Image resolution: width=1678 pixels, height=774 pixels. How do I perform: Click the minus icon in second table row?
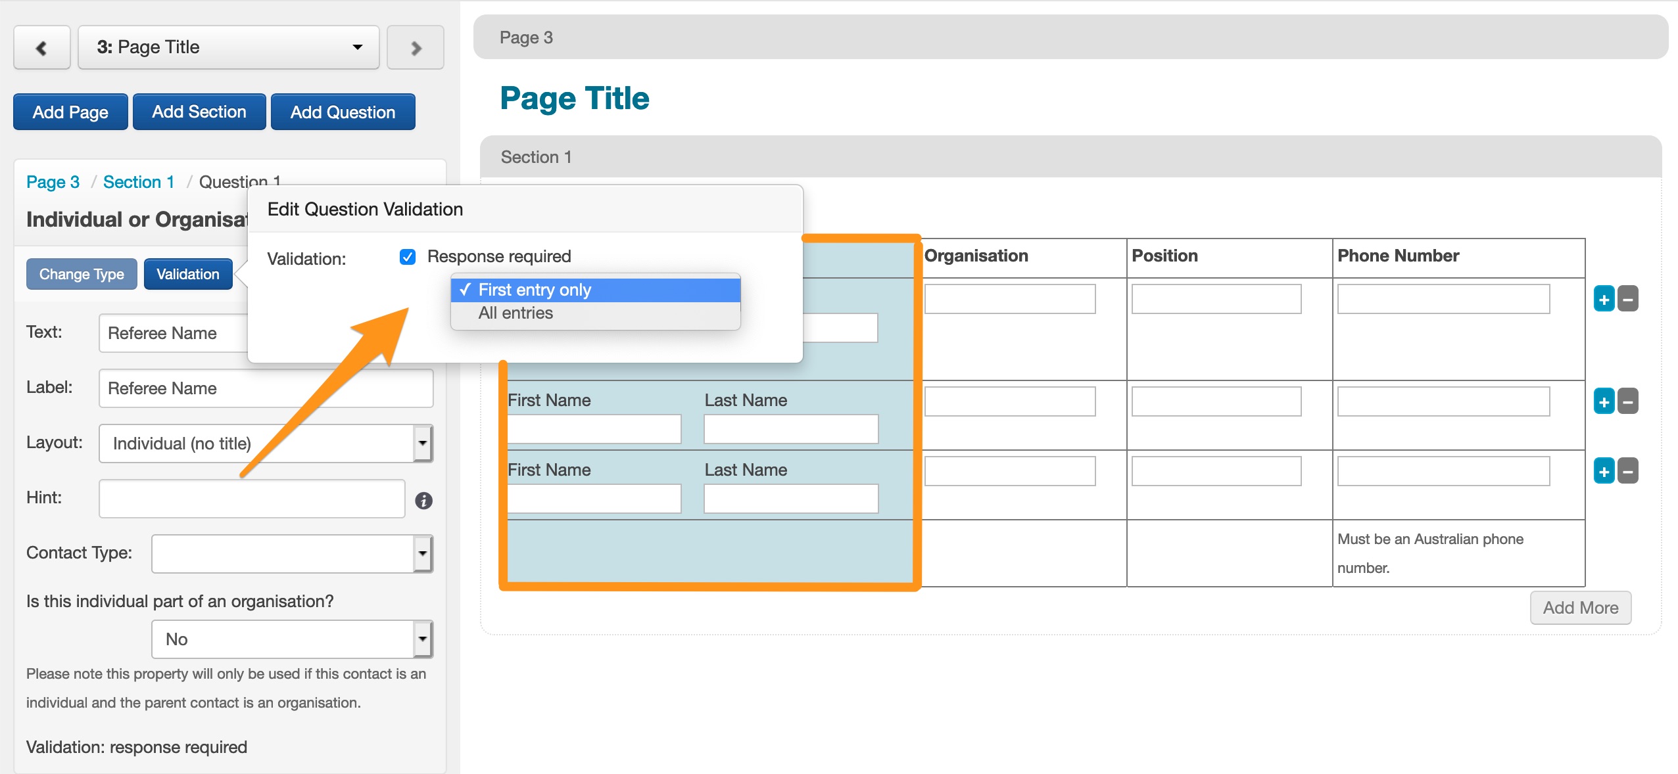(x=1628, y=401)
